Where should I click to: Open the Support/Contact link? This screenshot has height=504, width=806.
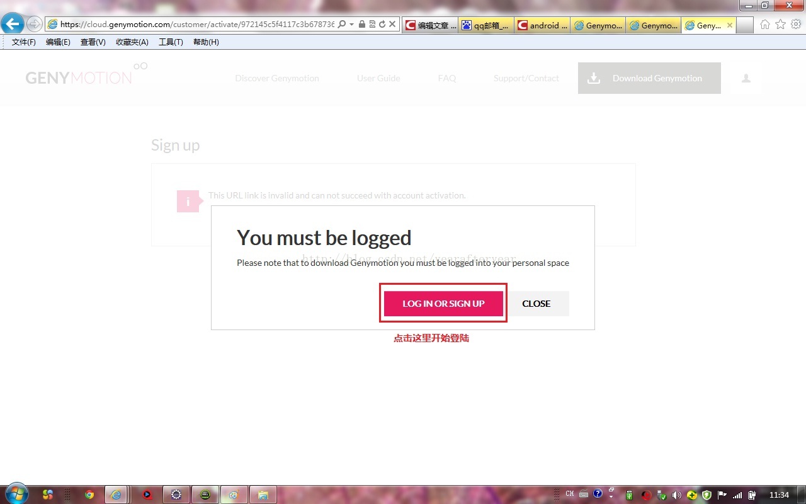[526, 78]
